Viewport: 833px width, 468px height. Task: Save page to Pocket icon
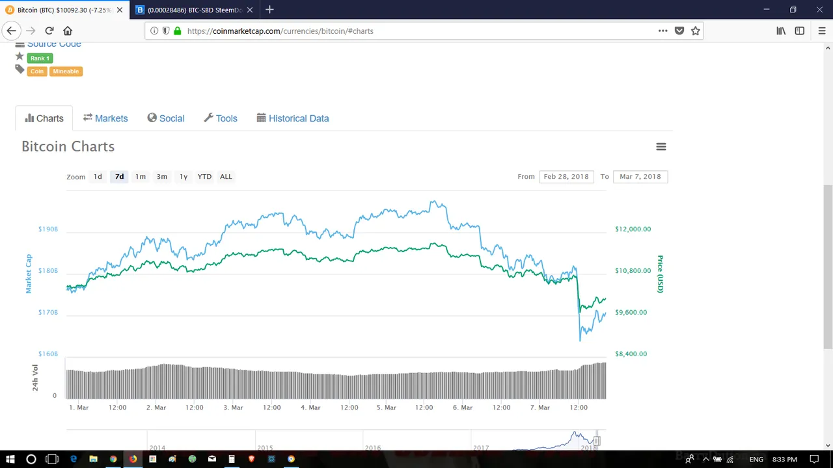[679, 31]
